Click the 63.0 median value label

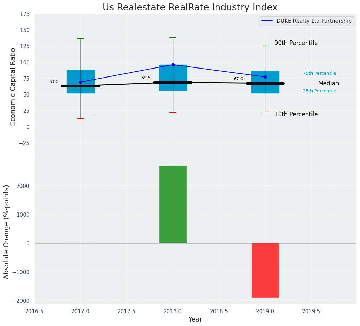pyautogui.click(x=54, y=82)
